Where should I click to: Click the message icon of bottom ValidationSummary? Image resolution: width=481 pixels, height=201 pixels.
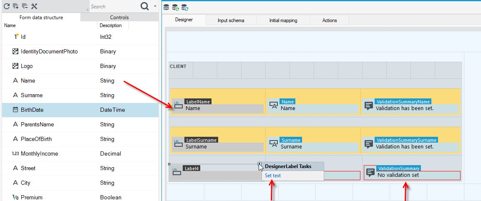click(x=370, y=173)
